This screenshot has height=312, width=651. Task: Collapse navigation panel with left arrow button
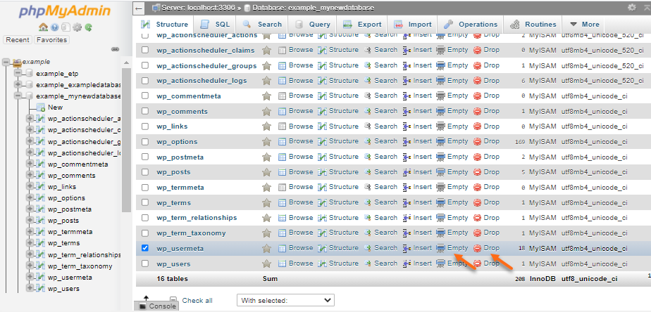(139, 8)
